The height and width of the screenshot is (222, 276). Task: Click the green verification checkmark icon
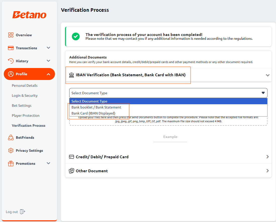pyautogui.click(x=76, y=36)
